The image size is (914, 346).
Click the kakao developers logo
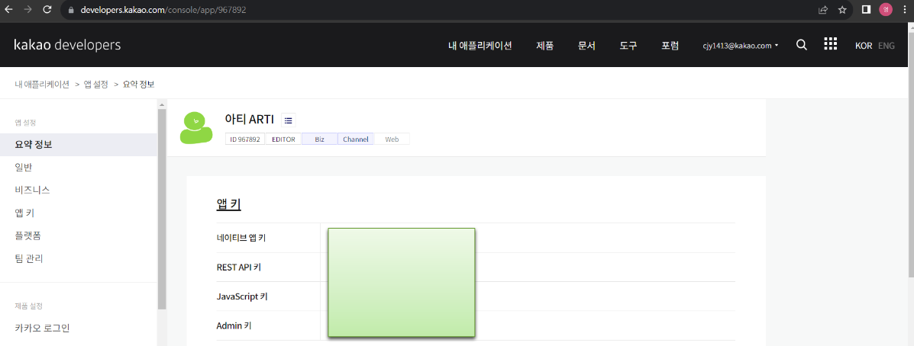(x=68, y=45)
